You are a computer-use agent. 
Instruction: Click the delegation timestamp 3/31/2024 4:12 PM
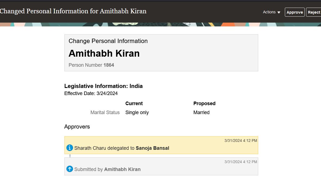pos(241,141)
